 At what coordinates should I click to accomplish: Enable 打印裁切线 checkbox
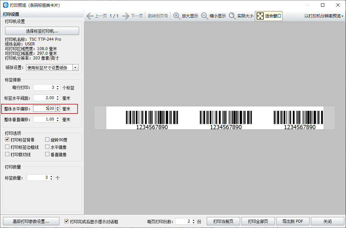click(7, 154)
